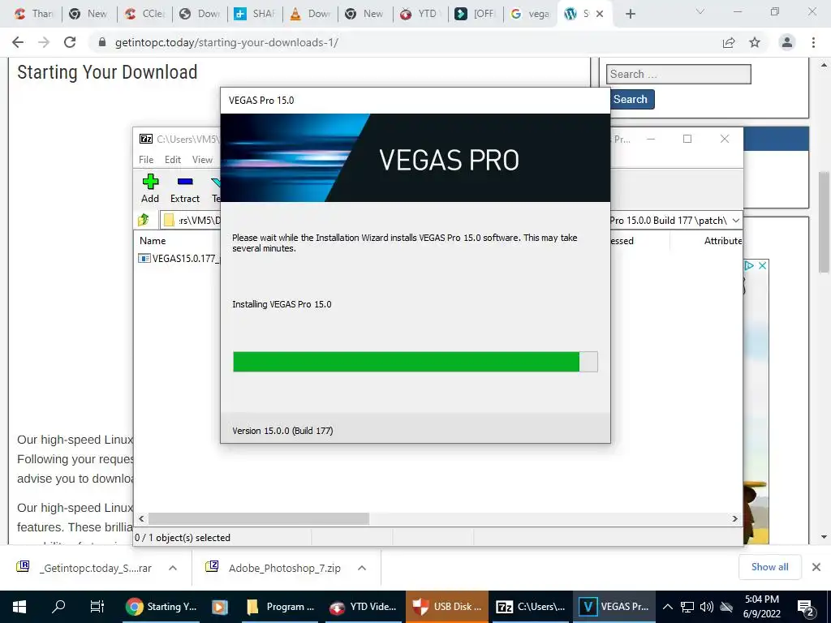Viewport: 831px width, 623px height.
Task: Expand the 7-Zip path dropdown
Action: tap(735, 221)
